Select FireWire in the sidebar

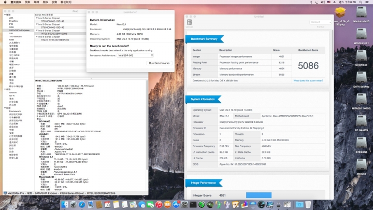13,21
